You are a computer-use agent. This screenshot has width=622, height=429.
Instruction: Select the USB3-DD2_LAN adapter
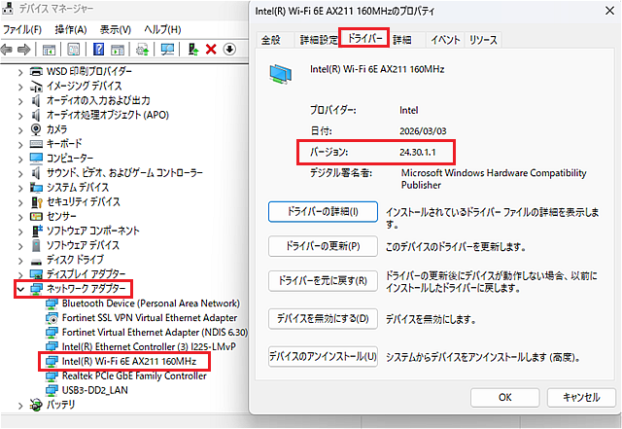86,390
